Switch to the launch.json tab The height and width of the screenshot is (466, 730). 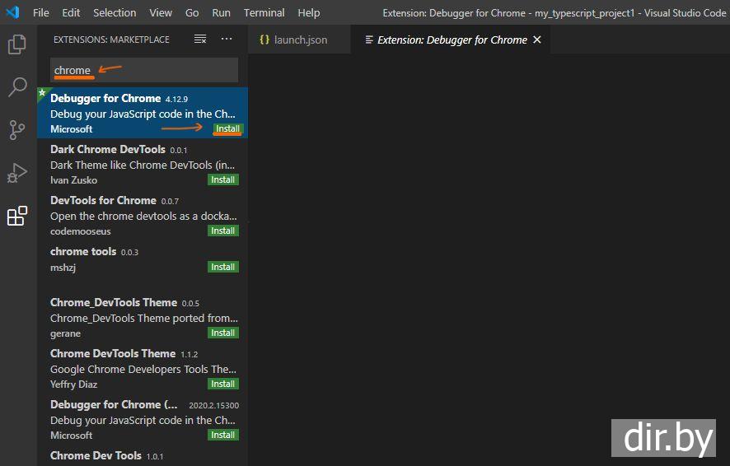tap(292, 40)
